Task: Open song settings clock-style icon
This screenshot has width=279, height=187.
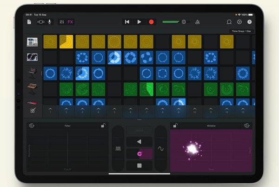Action: (239, 22)
